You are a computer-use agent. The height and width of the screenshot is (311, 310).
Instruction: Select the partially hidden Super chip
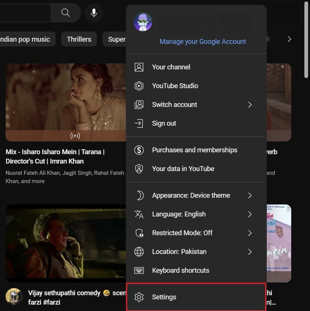click(115, 39)
